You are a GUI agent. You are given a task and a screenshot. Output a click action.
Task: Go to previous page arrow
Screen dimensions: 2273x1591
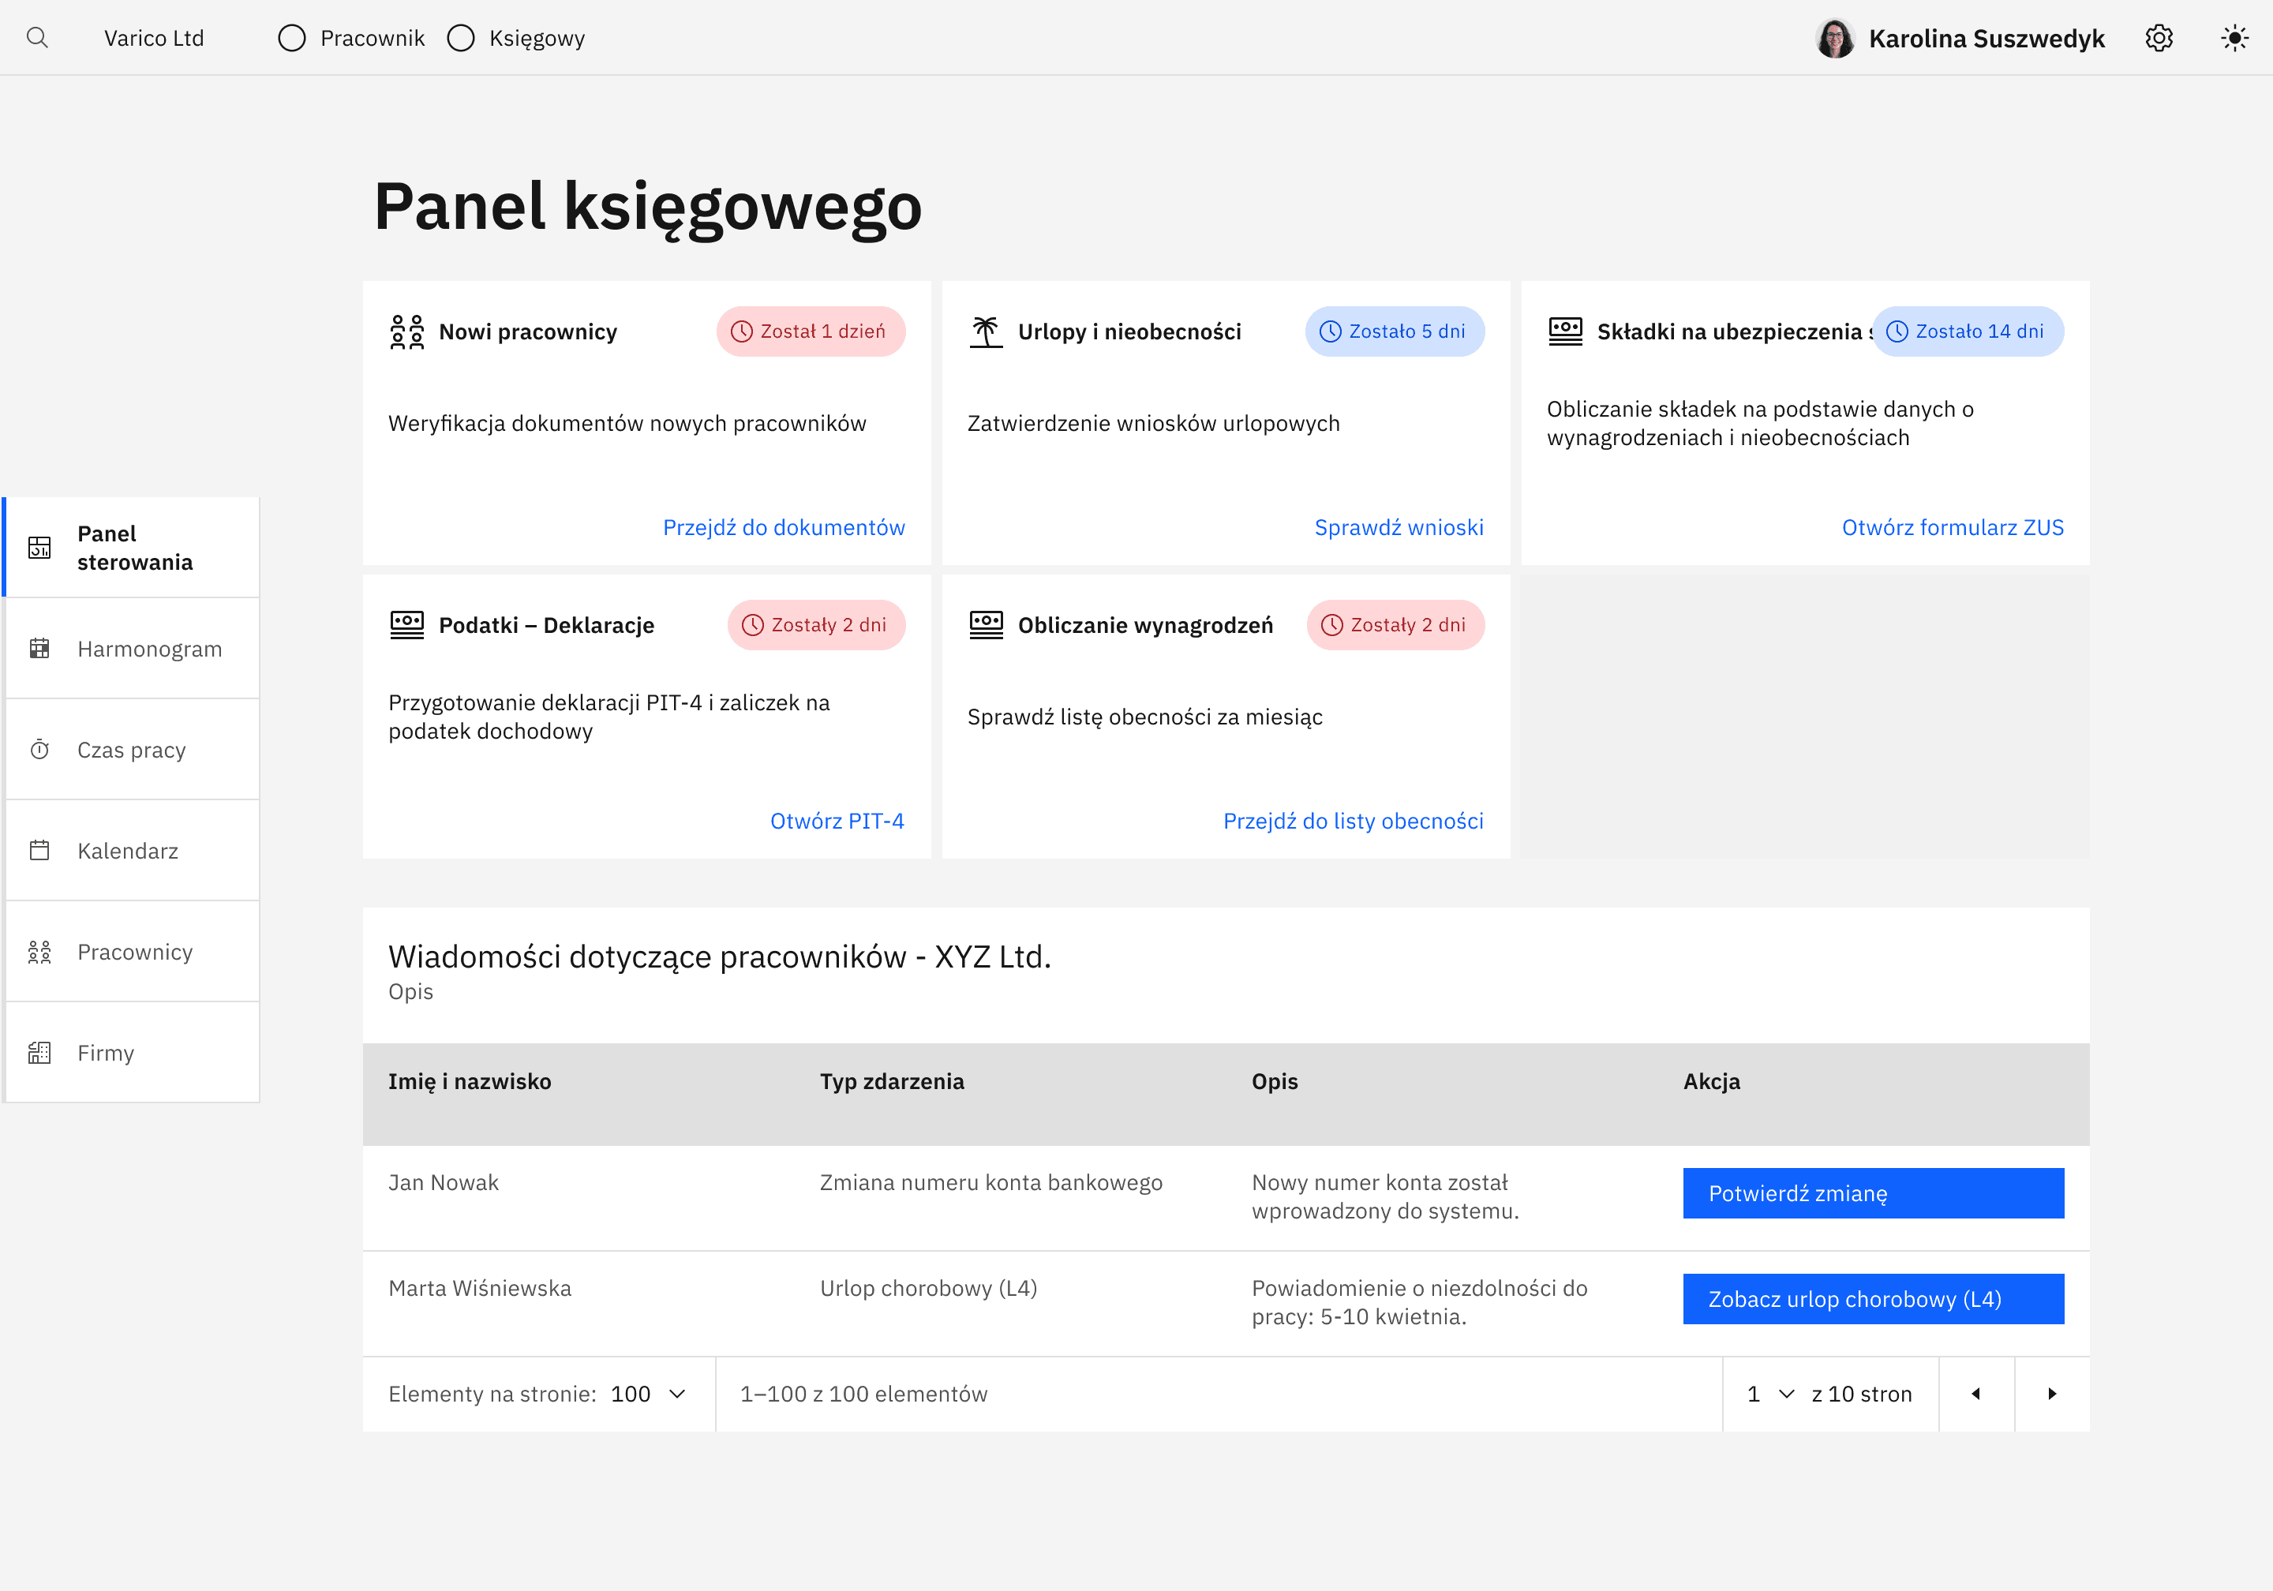tap(1975, 1393)
